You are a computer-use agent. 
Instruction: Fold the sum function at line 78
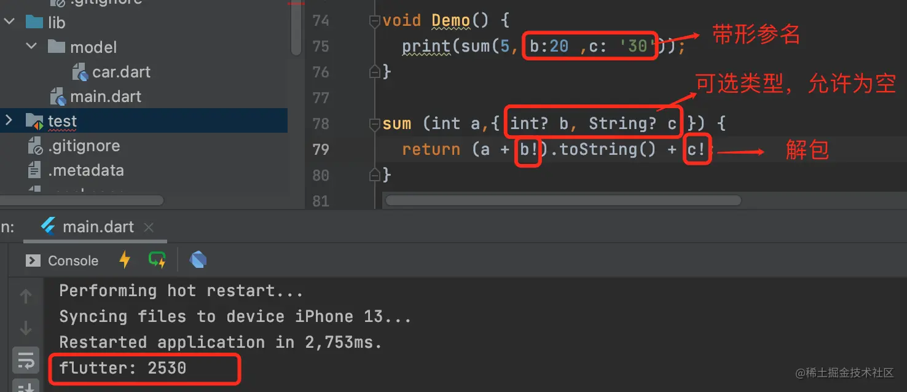pyautogui.click(x=374, y=124)
